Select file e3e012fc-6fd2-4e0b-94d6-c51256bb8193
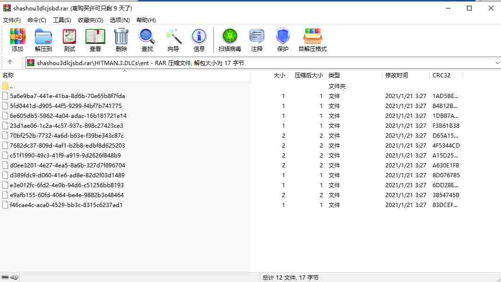This screenshot has height=282, width=501. 67,185
